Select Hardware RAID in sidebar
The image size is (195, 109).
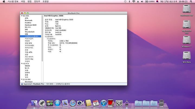coord(31,25)
